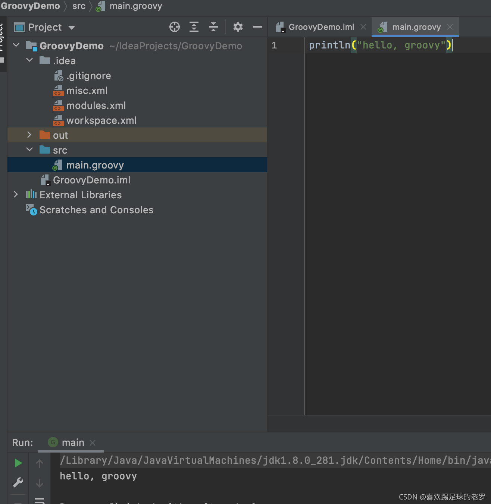The image size is (491, 504).
Task: Click the main.groovy file icon in tree
Action: (57, 165)
